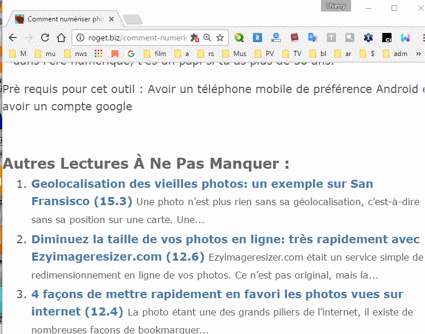Reload the current page
The height and width of the screenshot is (334, 425).
[46, 38]
